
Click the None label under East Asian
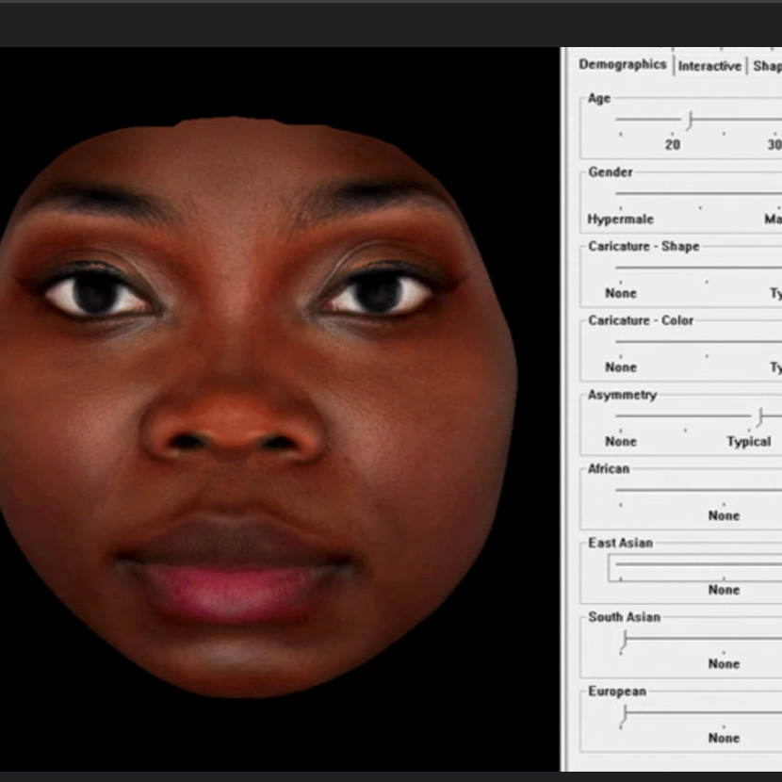(724, 590)
